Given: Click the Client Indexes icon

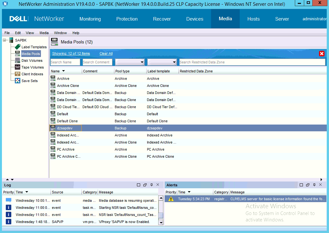Looking at the screenshot, I should click(17, 74).
